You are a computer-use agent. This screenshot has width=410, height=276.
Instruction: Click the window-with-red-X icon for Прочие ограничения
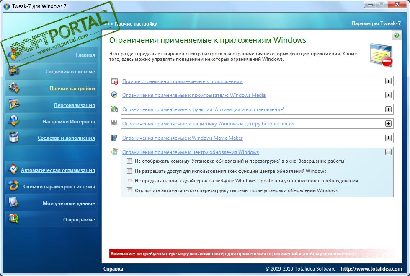(114, 81)
